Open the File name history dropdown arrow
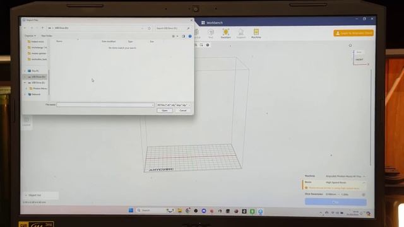Viewport: 404px width, 227px height. (153, 105)
